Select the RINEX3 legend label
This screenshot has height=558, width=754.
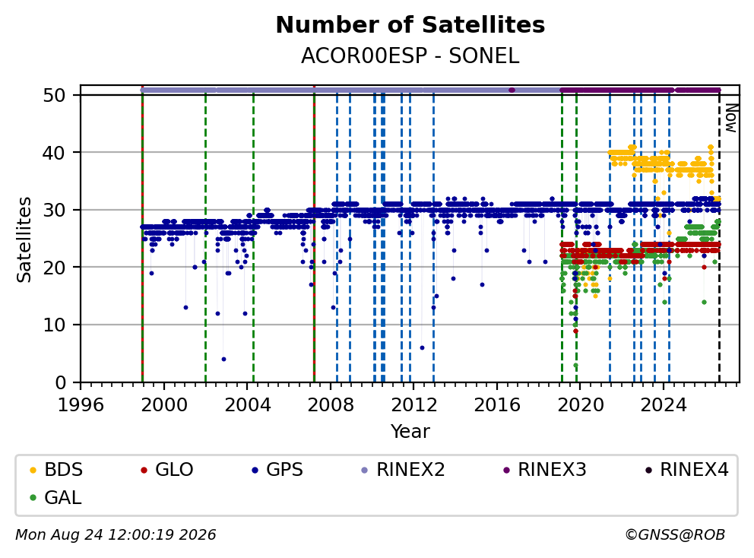[x=552, y=470]
